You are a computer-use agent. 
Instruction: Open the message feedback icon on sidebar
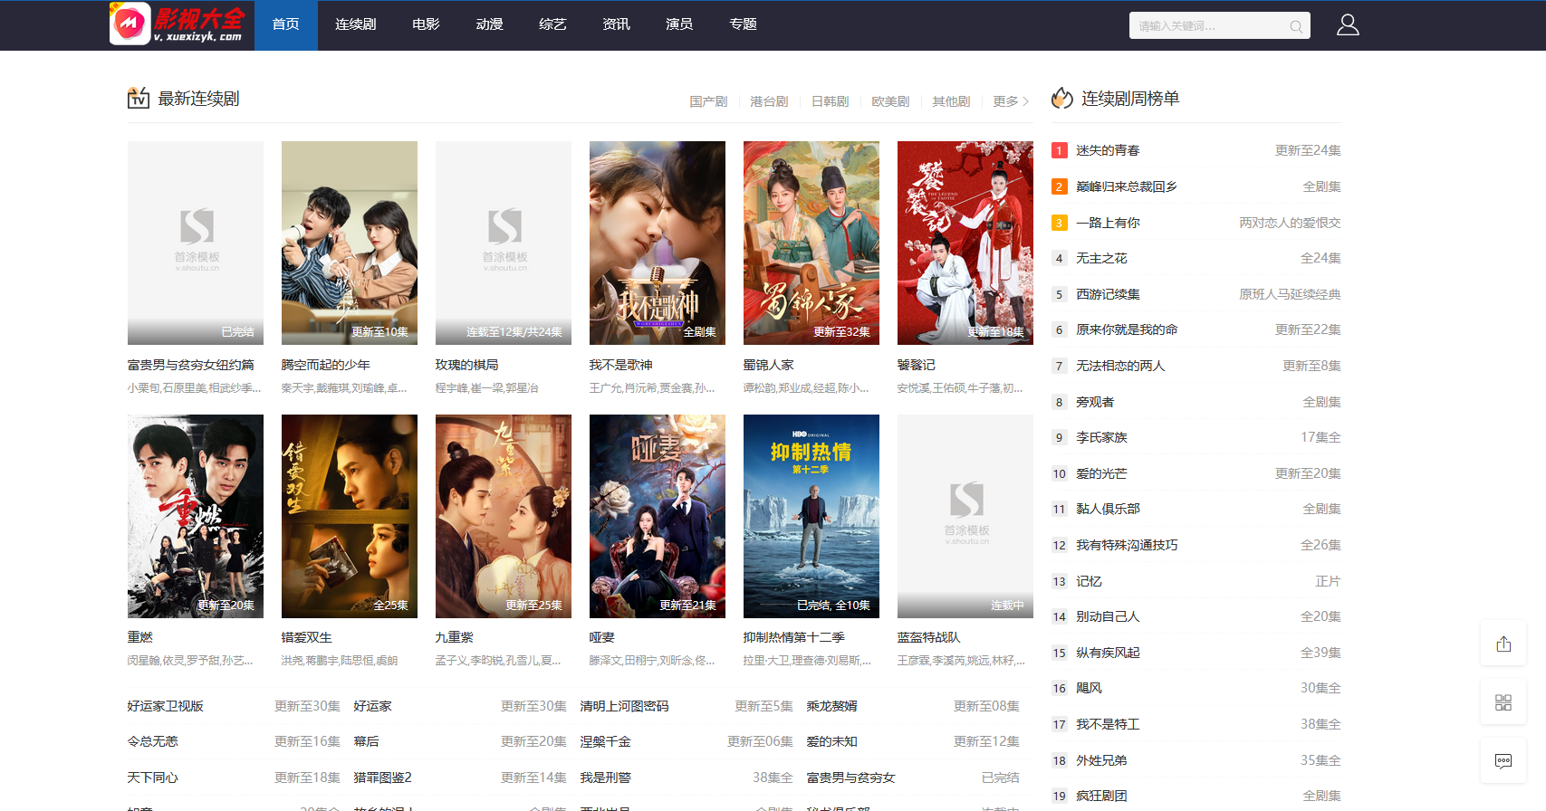tap(1503, 760)
